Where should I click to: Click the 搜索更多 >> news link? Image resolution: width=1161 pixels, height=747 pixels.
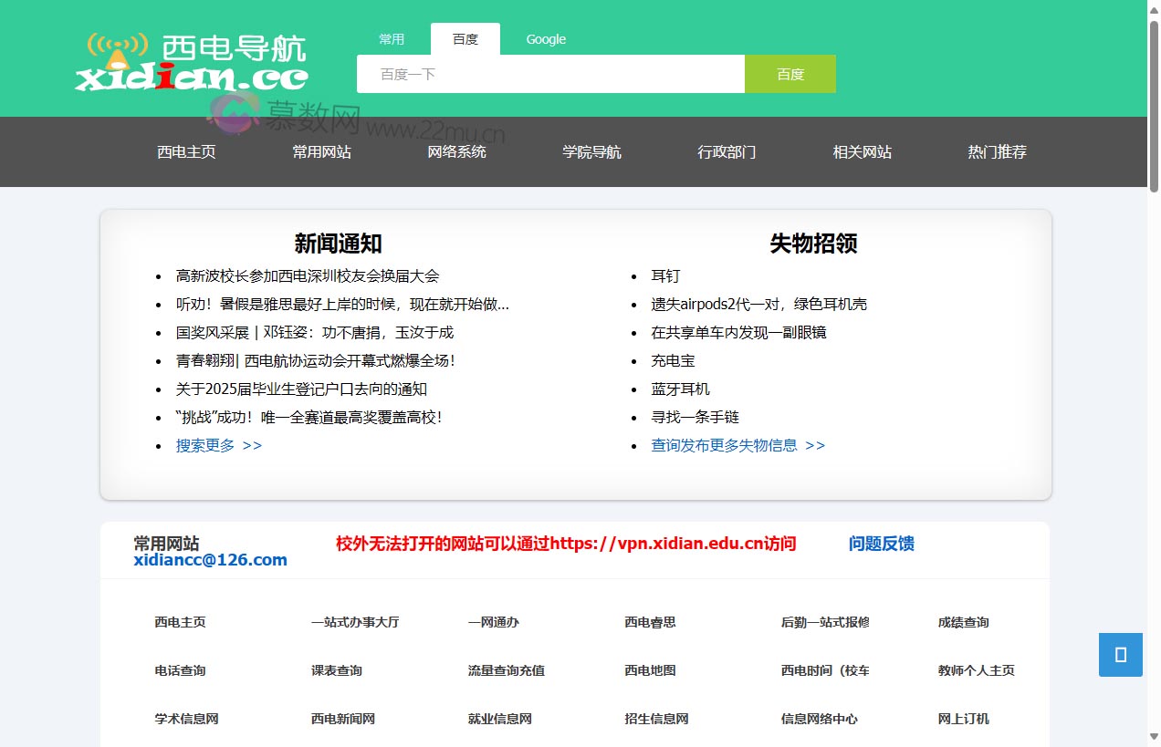click(x=219, y=445)
